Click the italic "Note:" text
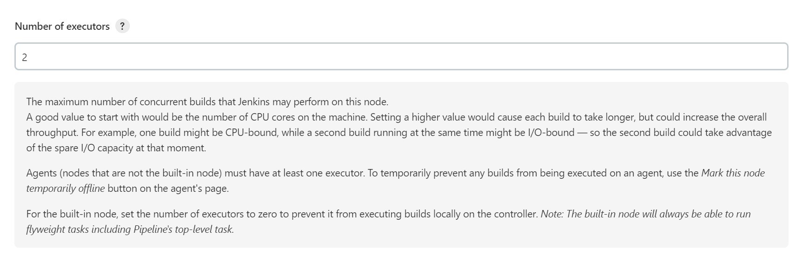This screenshot has height=257, width=809. 552,214
